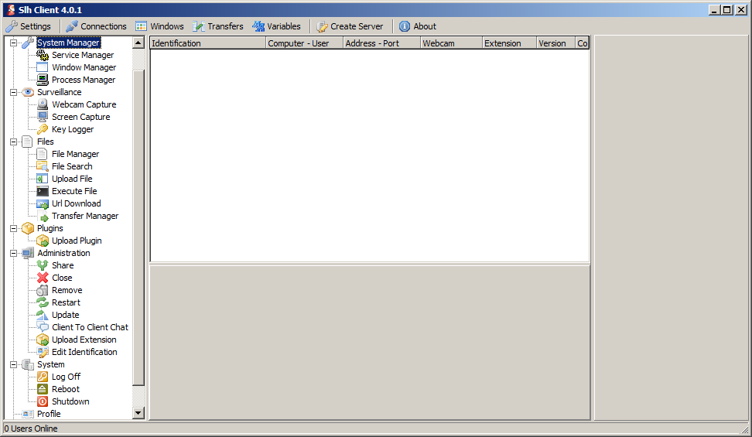Click the Restart green arrows icon
Screen dimensions: 752x437
(x=43, y=302)
